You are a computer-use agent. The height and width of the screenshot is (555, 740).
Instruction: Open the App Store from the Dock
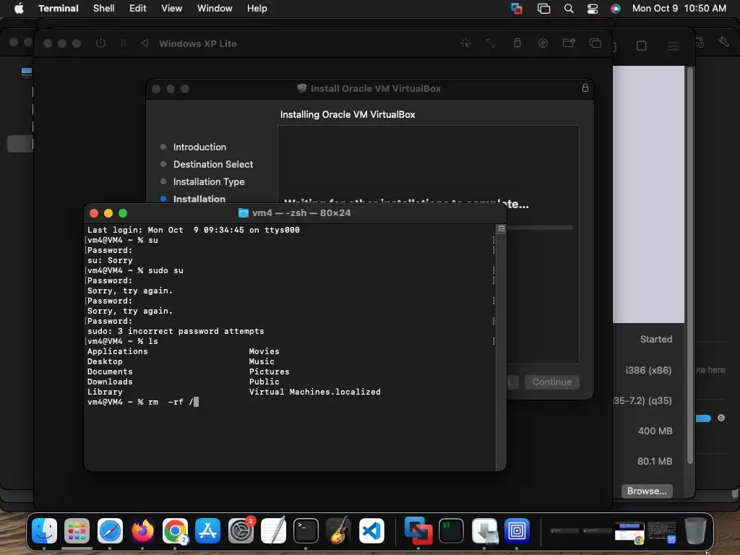coord(207,531)
